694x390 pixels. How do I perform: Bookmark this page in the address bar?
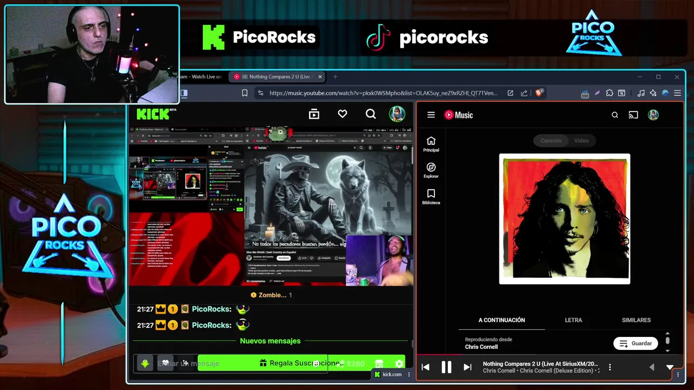click(x=245, y=93)
